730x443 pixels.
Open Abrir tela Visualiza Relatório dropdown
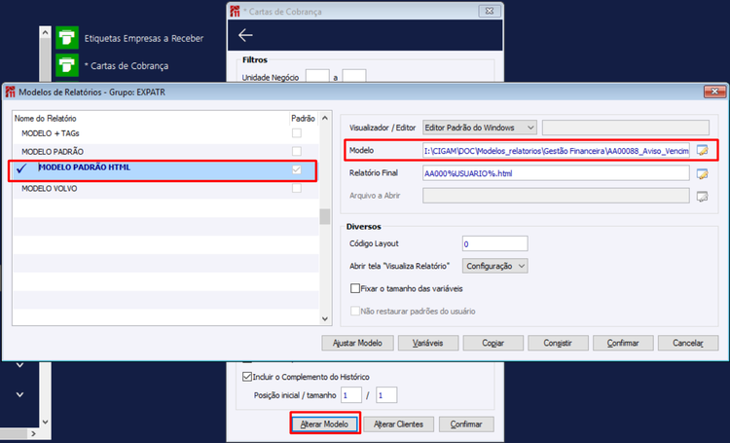tap(494, 266)
